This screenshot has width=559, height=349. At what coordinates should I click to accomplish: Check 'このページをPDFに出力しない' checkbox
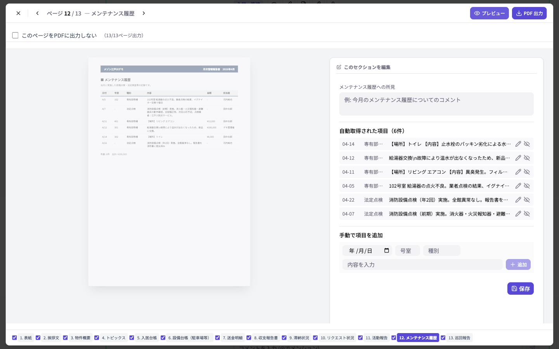(15, 35)
